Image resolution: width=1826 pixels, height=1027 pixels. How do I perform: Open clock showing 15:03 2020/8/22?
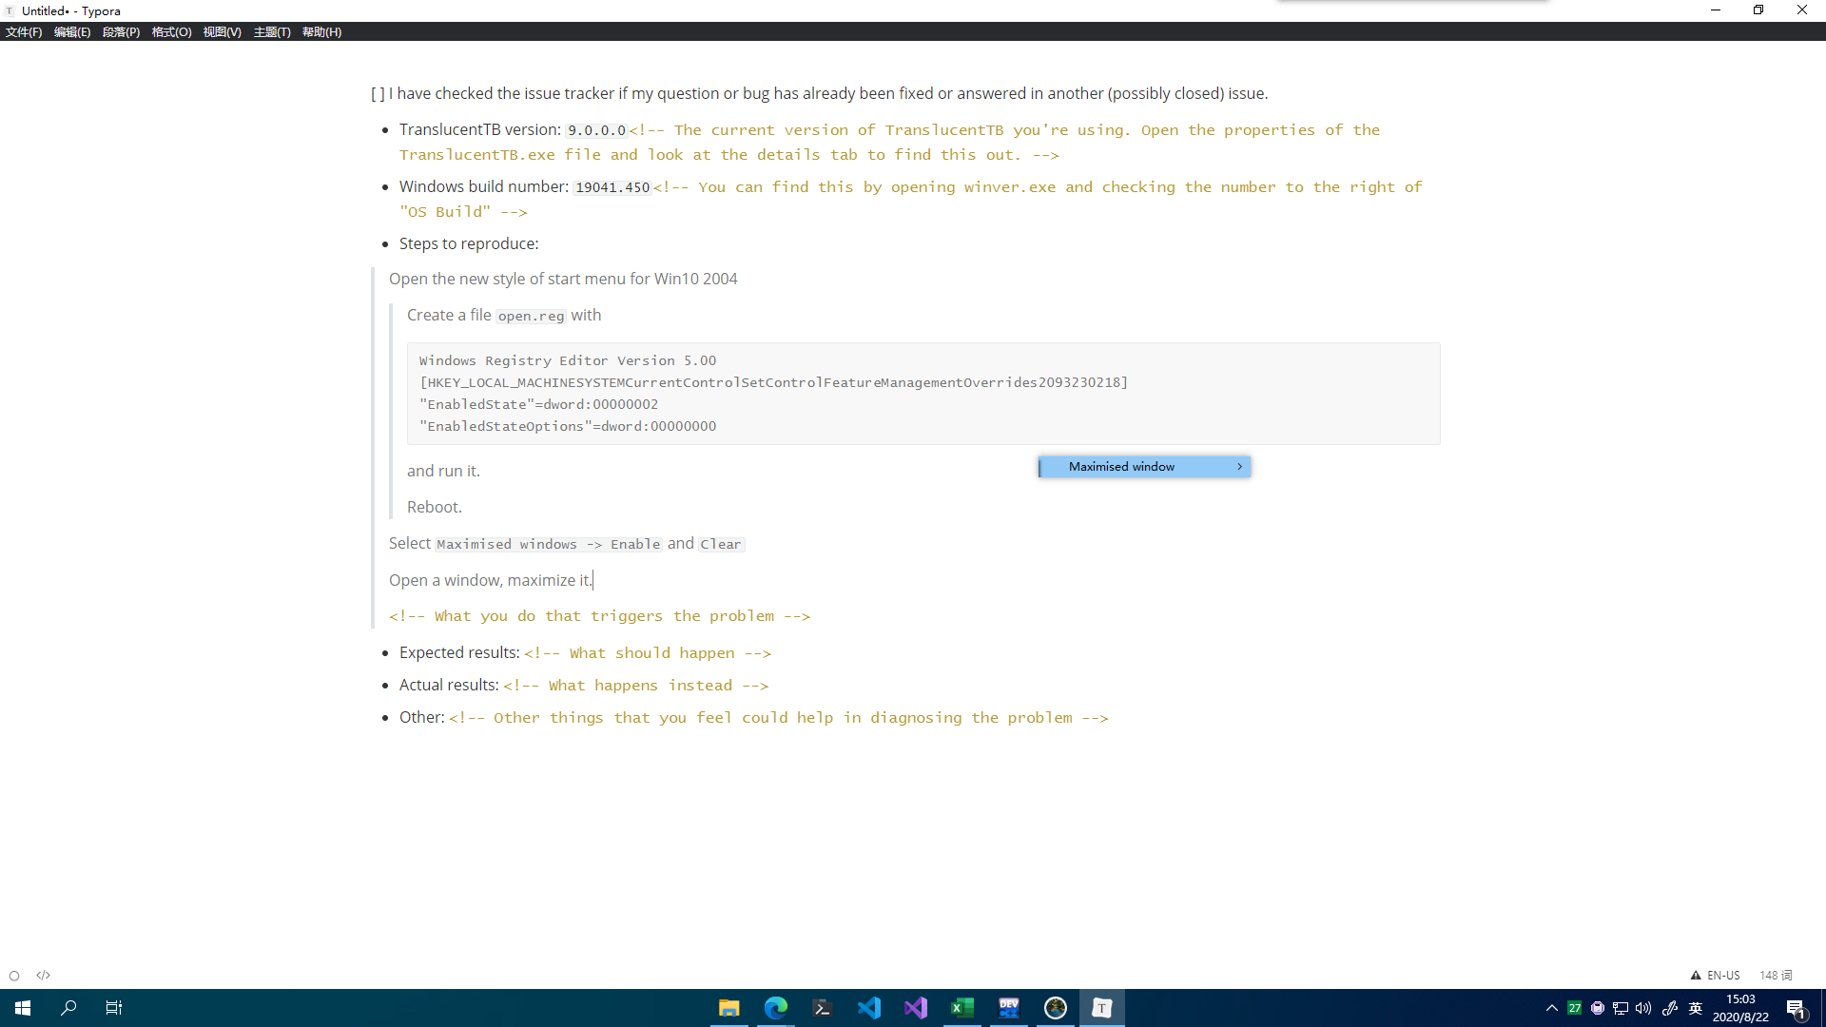(1740, 1008)
